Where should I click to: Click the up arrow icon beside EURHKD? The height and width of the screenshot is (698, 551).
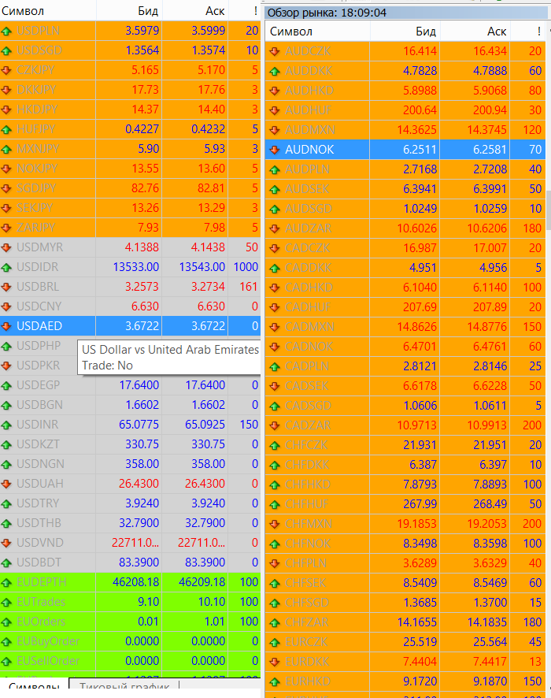tap(275, 681)
